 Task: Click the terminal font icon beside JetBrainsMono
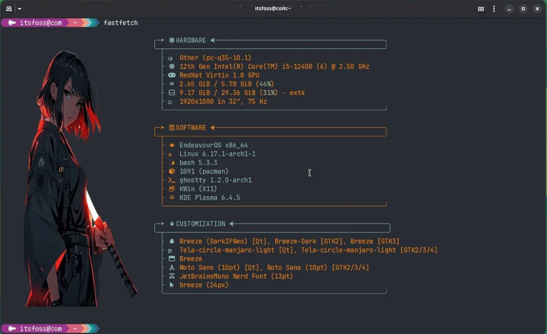click(172, 276)
